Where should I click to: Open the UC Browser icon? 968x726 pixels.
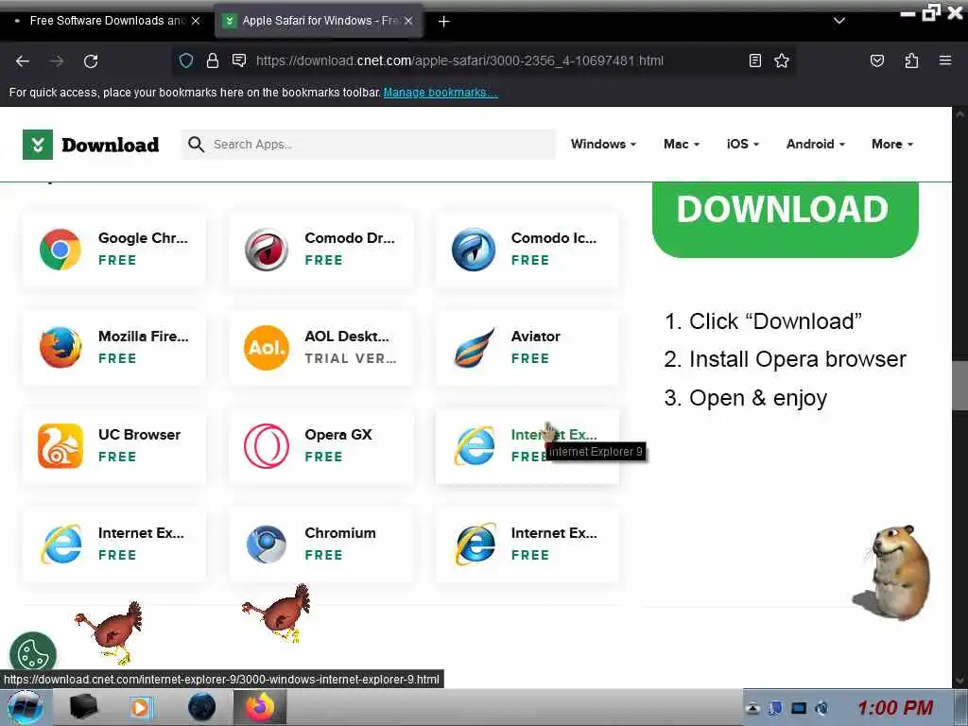(60, 446)
